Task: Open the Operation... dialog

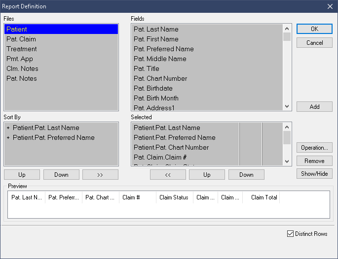Action: 314,148
